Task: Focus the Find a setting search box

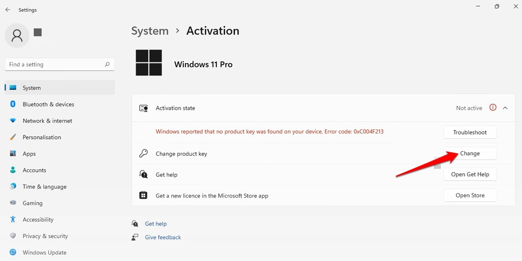Action: click(60, 64)
